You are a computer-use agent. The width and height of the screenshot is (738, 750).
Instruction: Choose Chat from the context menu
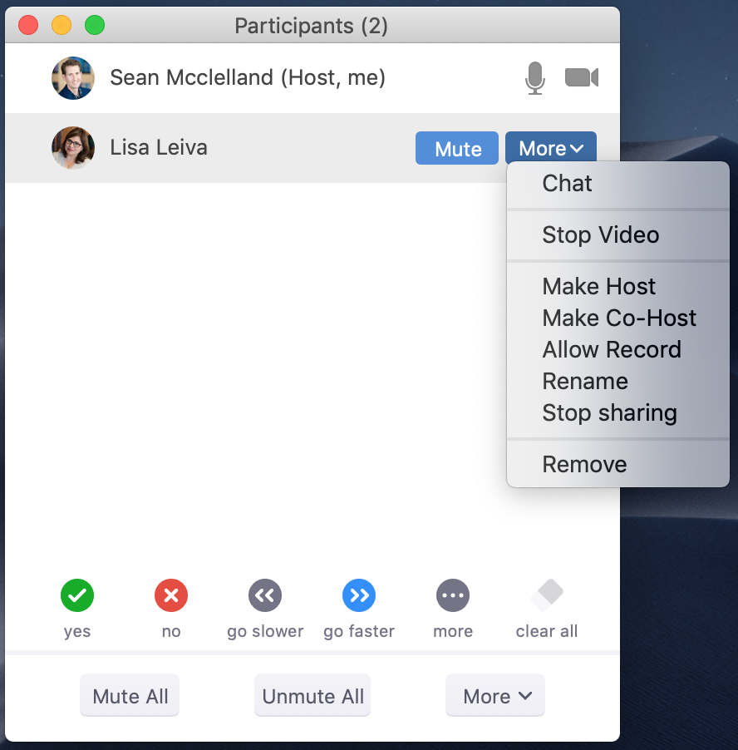click(568, 184)
